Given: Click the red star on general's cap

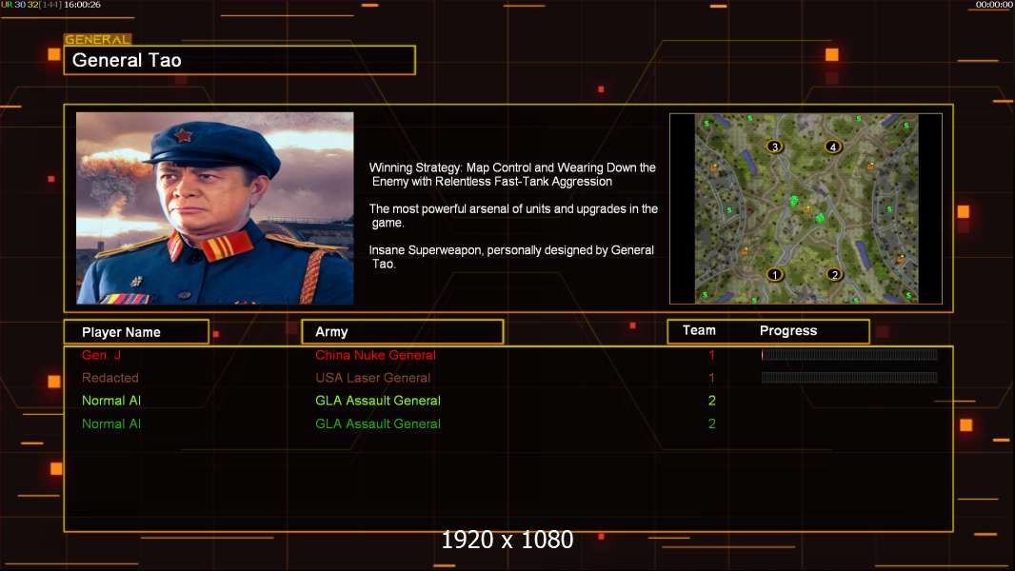Looking at the screenshot, I should pos(183,136).
